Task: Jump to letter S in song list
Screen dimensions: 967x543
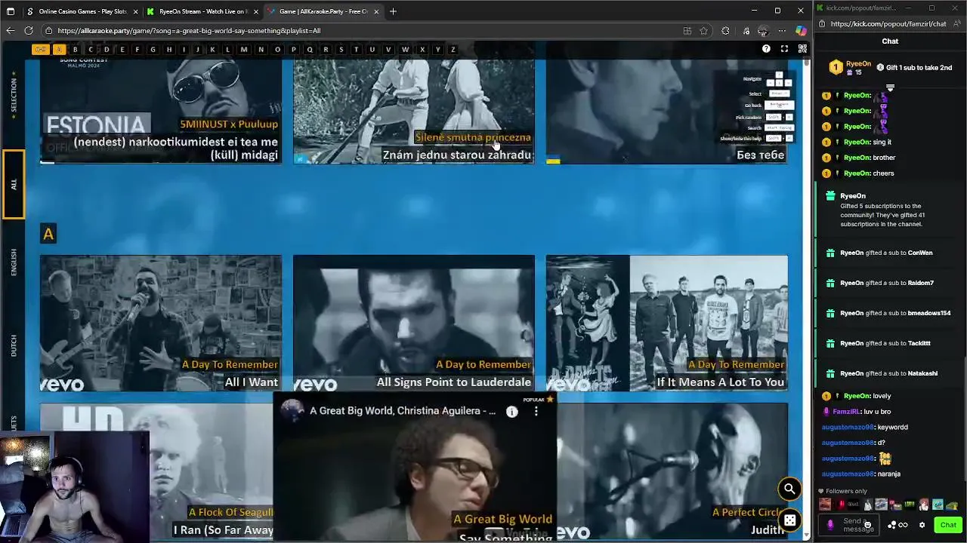Action: coord(341,50)
